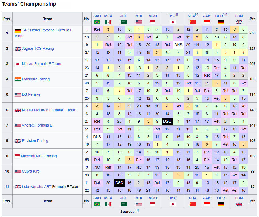Viewport: 259px width, 217px height.
Task: Click Pts abbreviation in top header
Action: point(253,19)
